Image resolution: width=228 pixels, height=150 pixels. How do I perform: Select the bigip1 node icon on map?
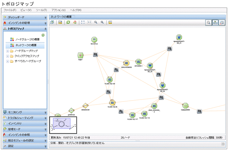point(80,55)
